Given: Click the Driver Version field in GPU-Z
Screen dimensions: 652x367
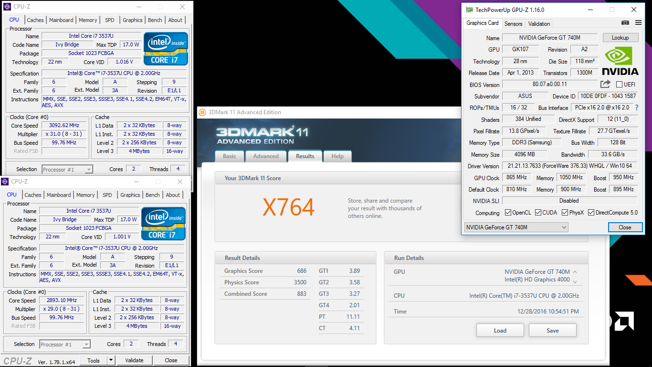Looking at the screenshot, I should click(x=570, y=166).
